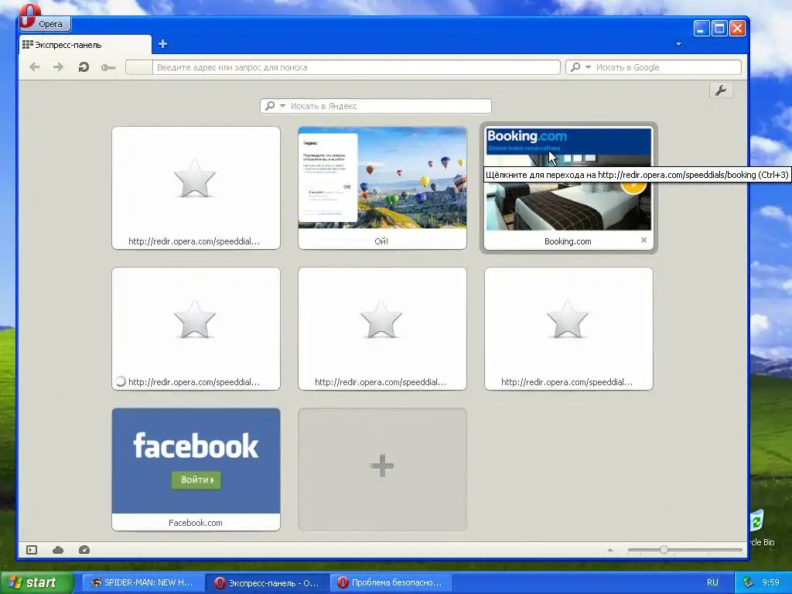Click the system tray icon beside the clock
The height and width of the screenshot is (594, 792).
749,582
